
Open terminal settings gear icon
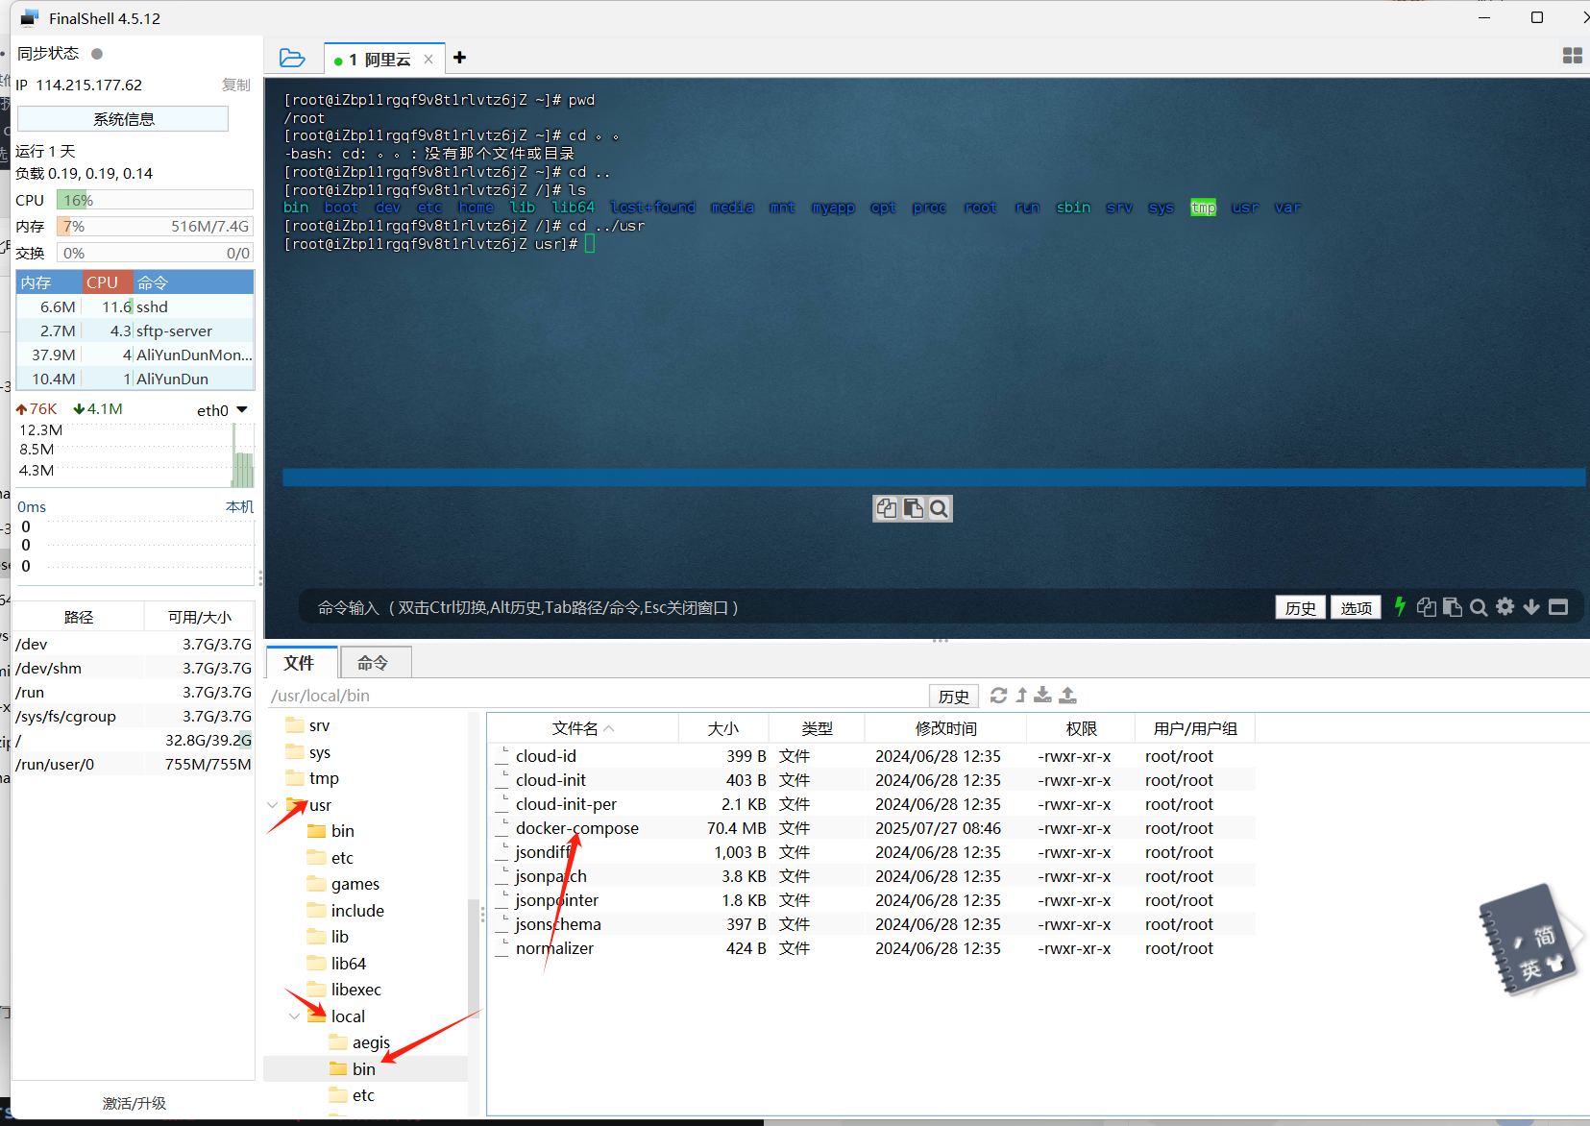1505,606
